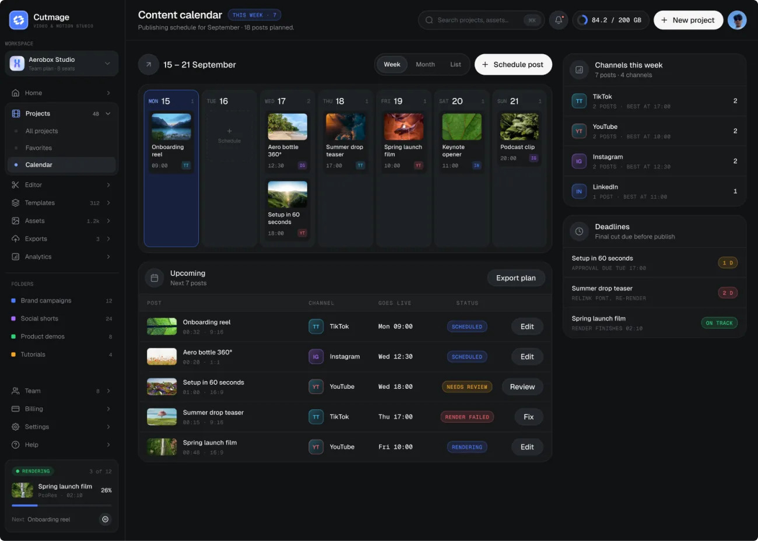The width and height of the screenshot is (758, 541).
Task: Click the arrow icon beside 15 – 21 September
Action: (148, 65)
